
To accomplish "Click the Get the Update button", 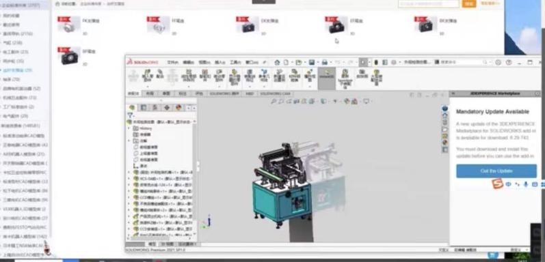I will (496, 171).
